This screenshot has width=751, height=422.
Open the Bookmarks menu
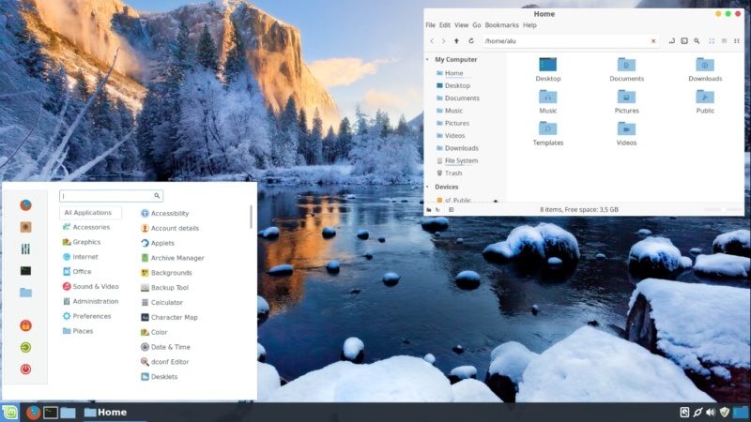tap(501, 25)
